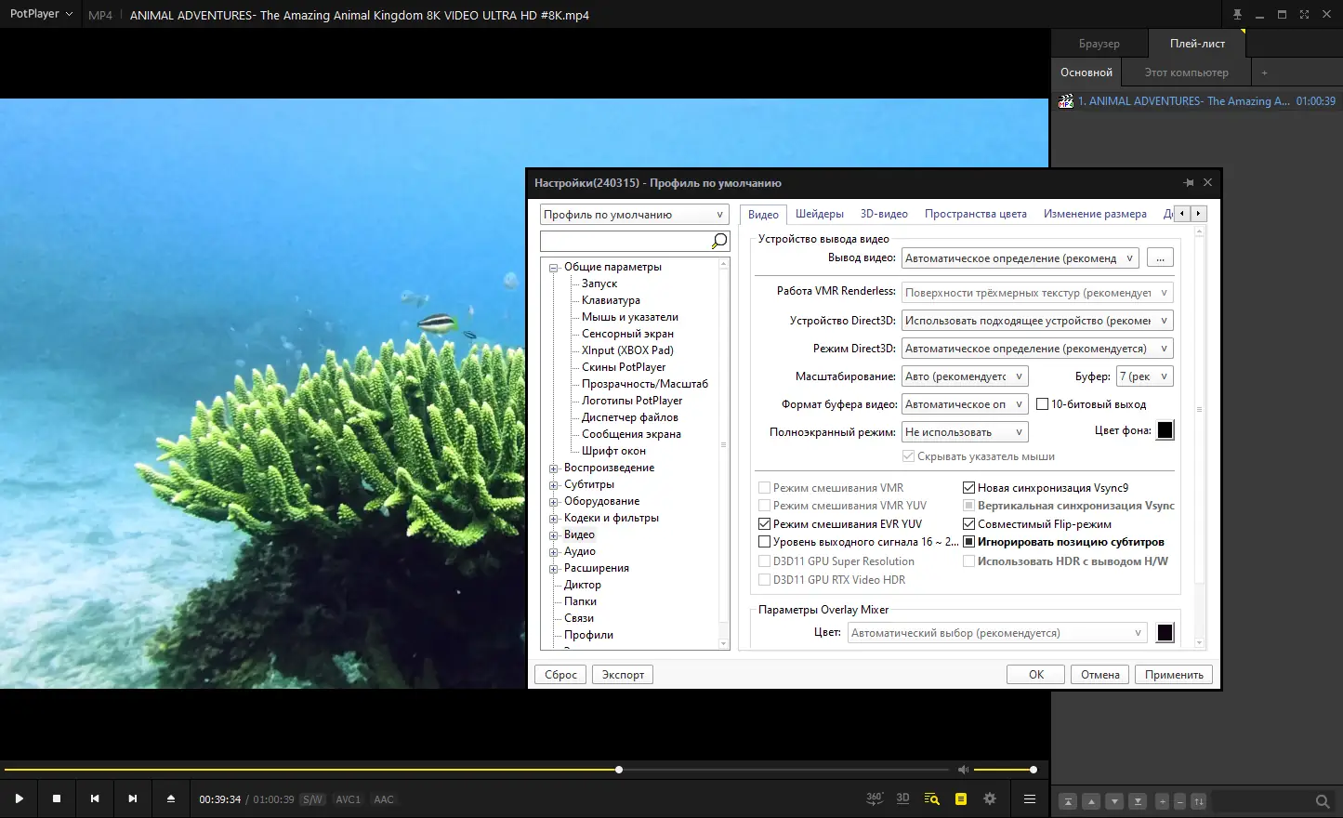Open the player settings gear icon
1343x818 pixels.
coord(990,798)
